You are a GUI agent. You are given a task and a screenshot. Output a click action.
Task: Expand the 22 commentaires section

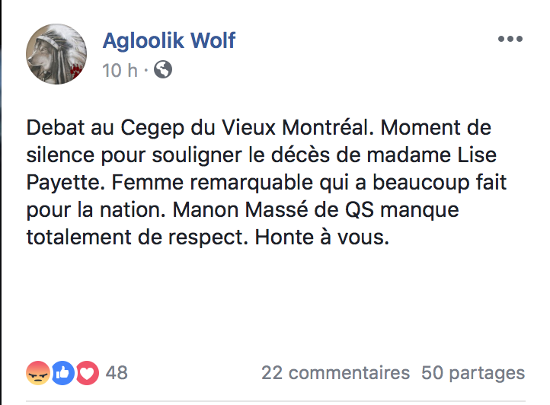tap(335, 373)
